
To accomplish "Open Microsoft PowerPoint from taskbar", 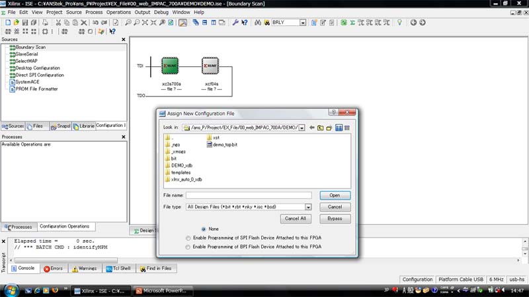I will coord(162,290).
